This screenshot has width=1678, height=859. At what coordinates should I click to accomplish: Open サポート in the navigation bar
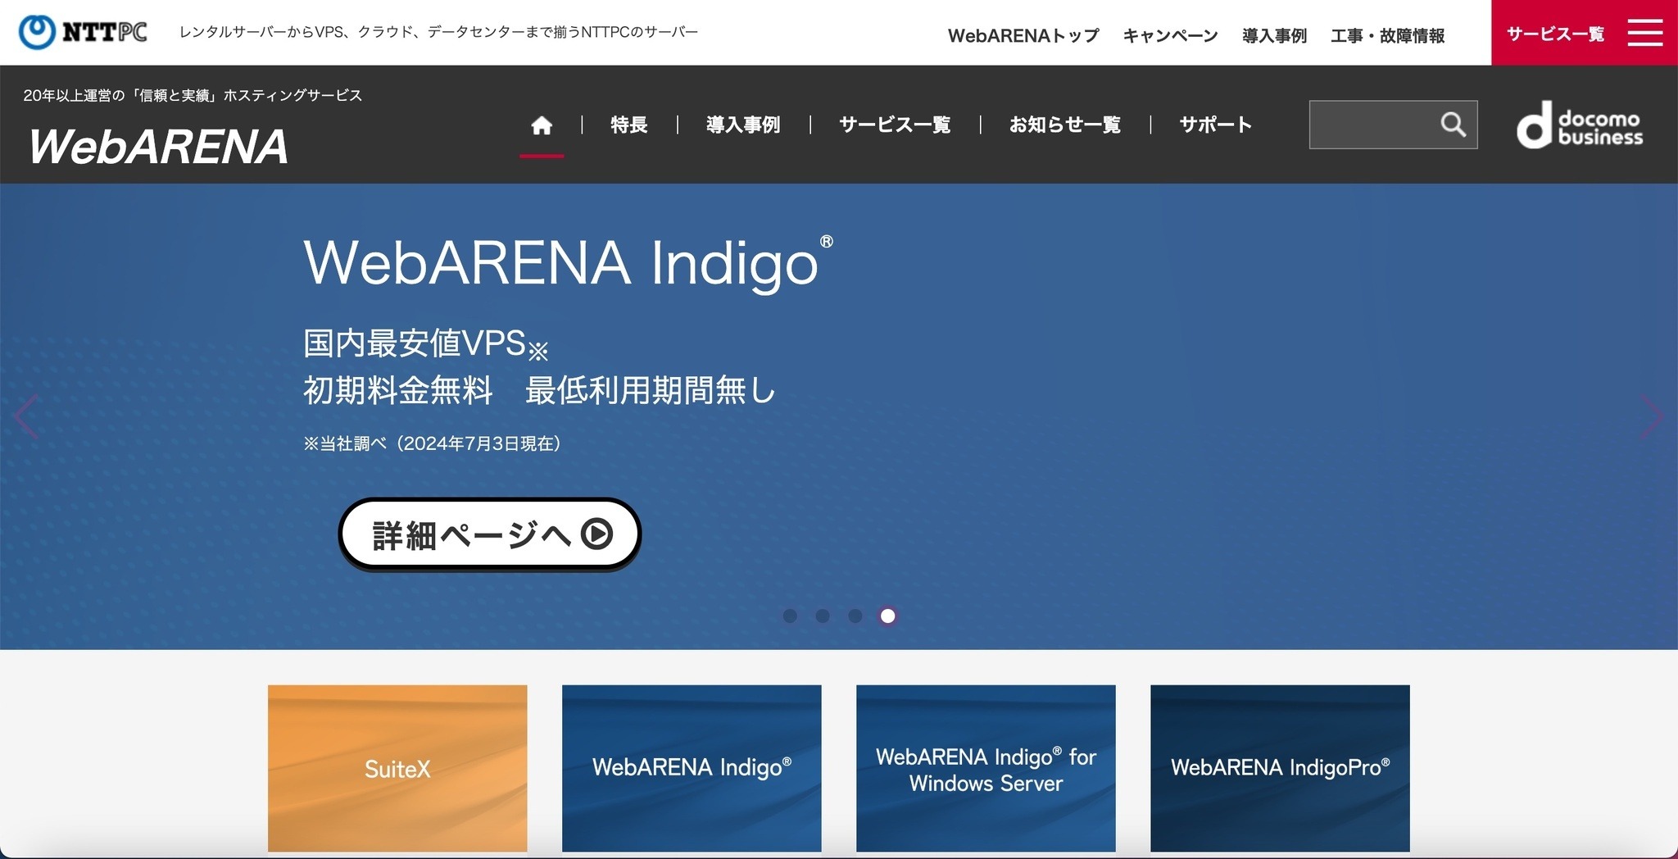point(1215,125)
